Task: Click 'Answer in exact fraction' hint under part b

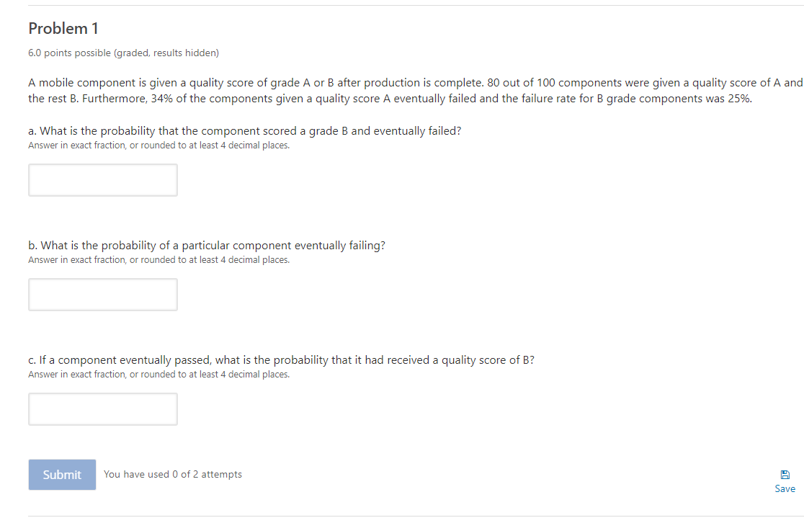Action: pos(158,259)
